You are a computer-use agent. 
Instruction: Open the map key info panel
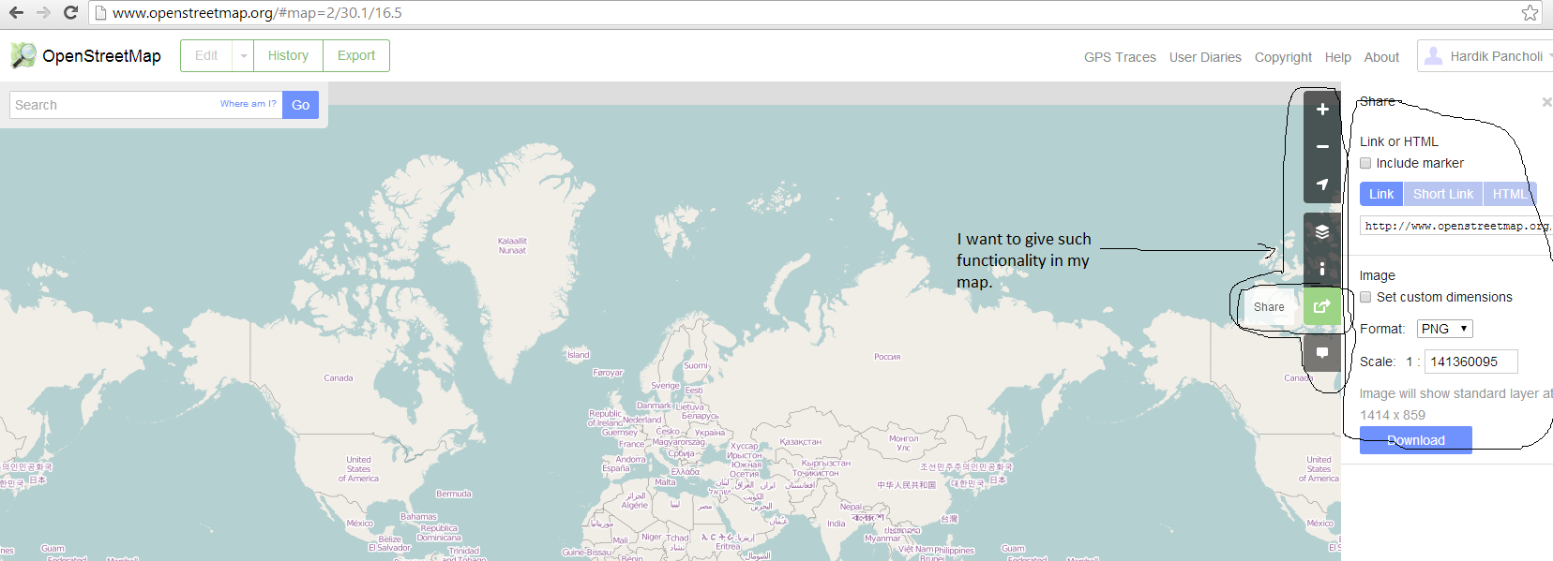tap(1321, 269)
